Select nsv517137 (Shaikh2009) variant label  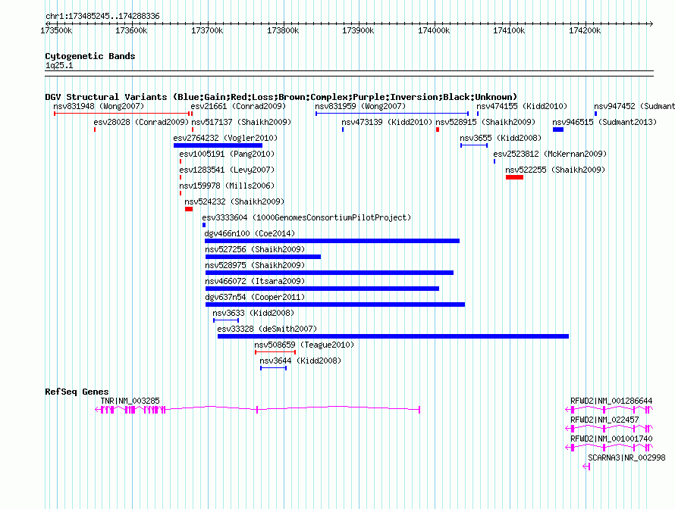tap(241, 122)
